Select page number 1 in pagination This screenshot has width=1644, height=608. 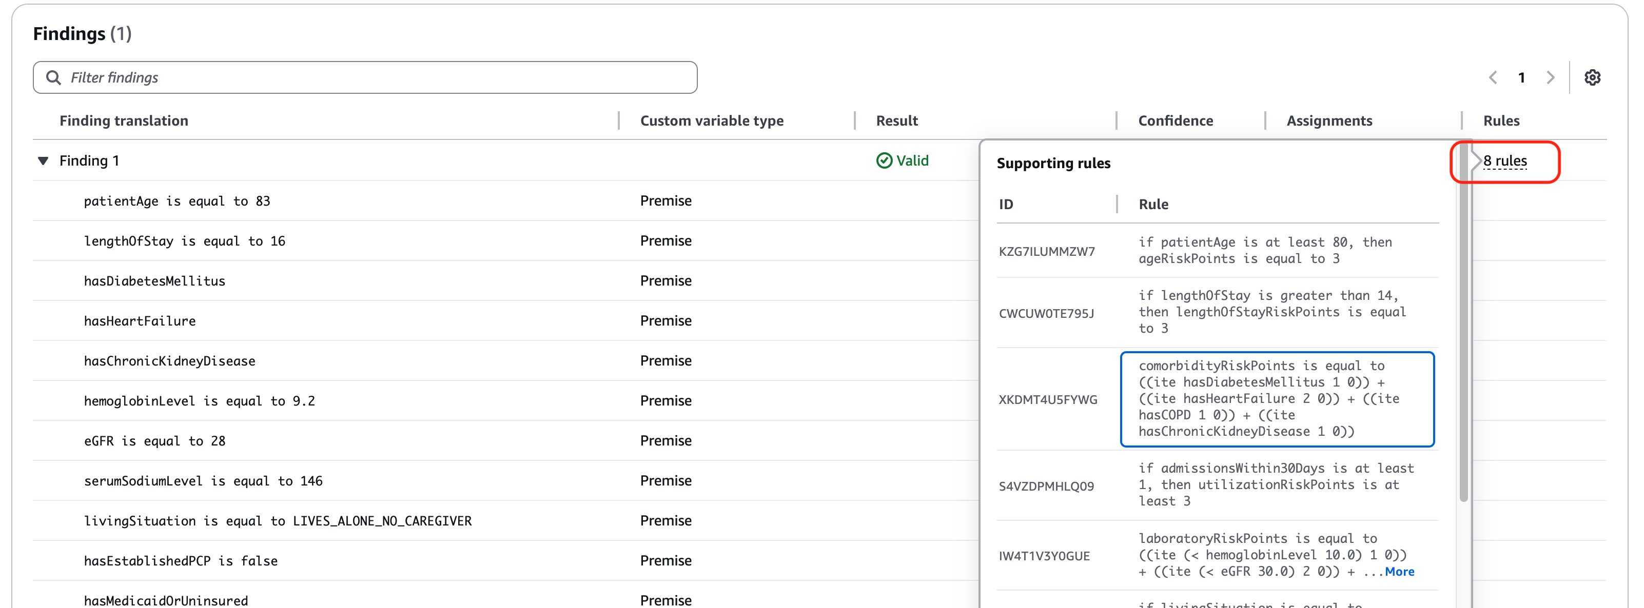coord(1521,78)
